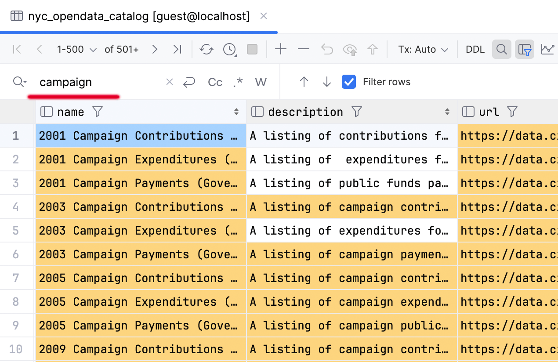
Task: Open the query history clock icon
Action: [229, 49]
